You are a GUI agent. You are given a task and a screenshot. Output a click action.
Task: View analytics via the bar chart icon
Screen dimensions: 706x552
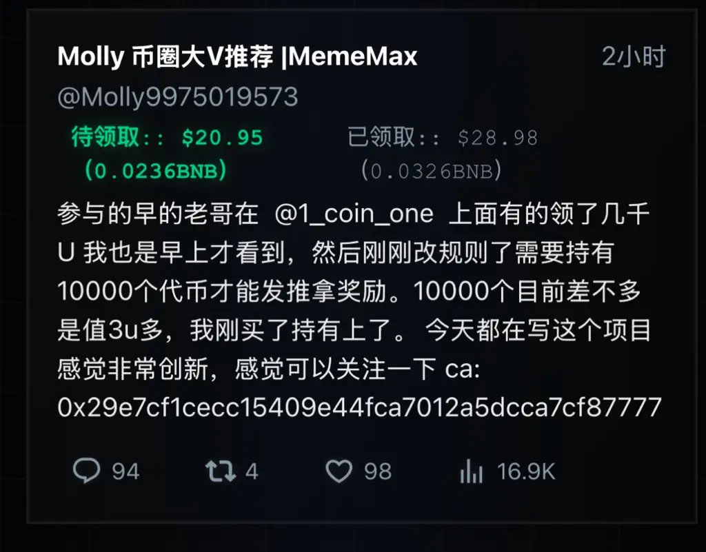click(x=472, y=471)
